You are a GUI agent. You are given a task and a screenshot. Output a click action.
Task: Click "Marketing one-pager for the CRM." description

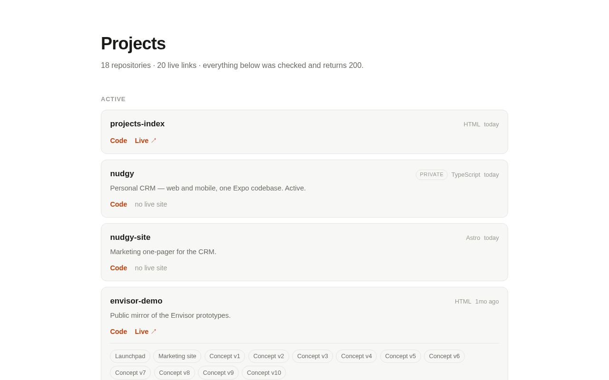(163, 252)
